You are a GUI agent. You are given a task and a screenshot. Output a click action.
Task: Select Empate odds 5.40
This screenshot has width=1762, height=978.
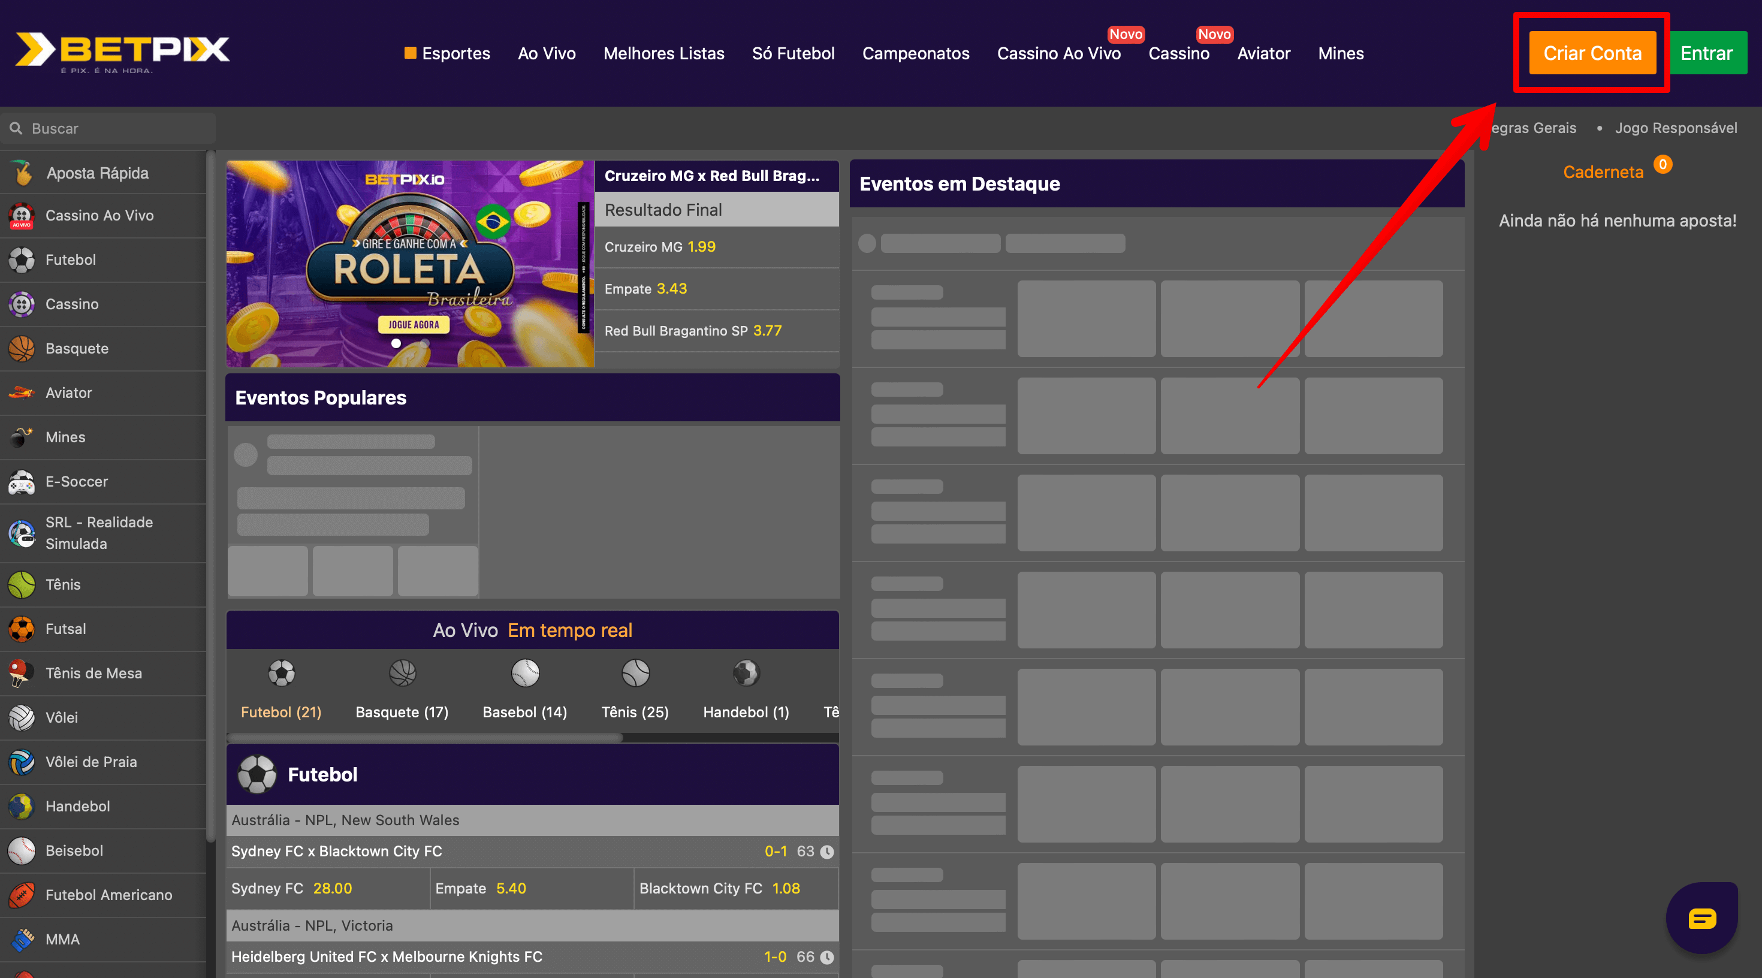coord(532,888)
